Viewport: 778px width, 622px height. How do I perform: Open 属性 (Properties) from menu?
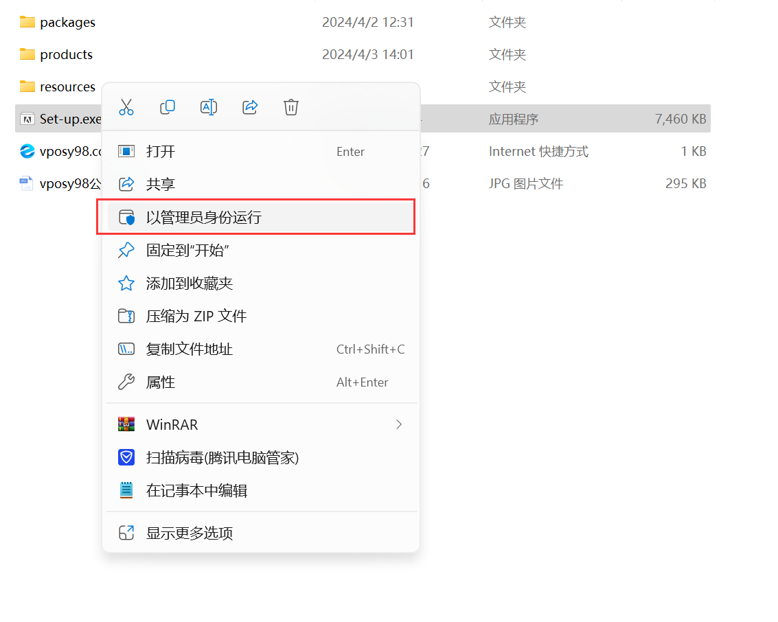point(161,382)
